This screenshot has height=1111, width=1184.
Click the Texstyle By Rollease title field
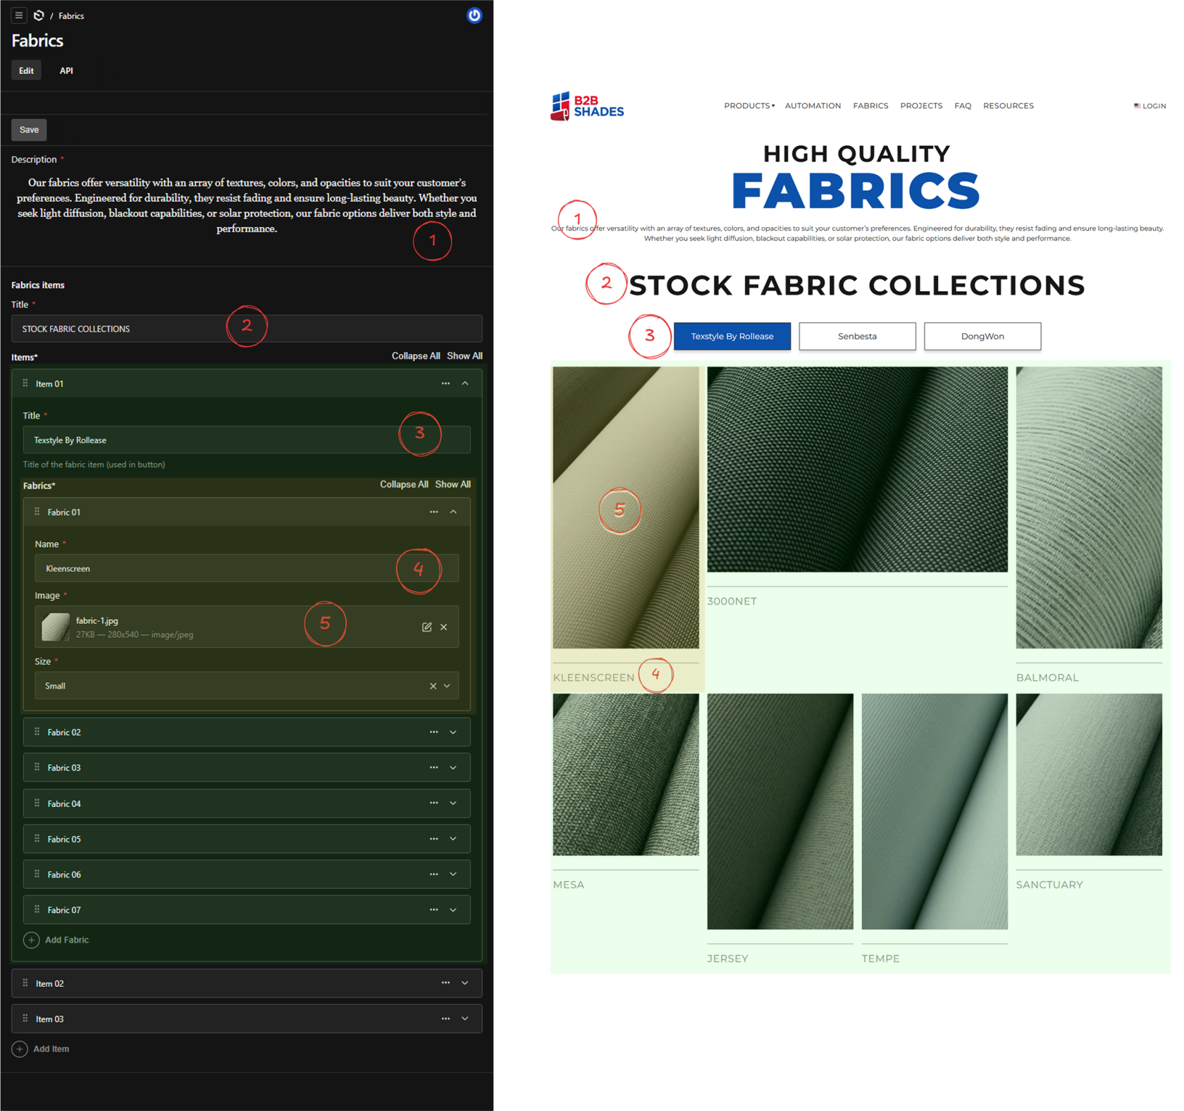pyautogui.click(x=247, y=440)
